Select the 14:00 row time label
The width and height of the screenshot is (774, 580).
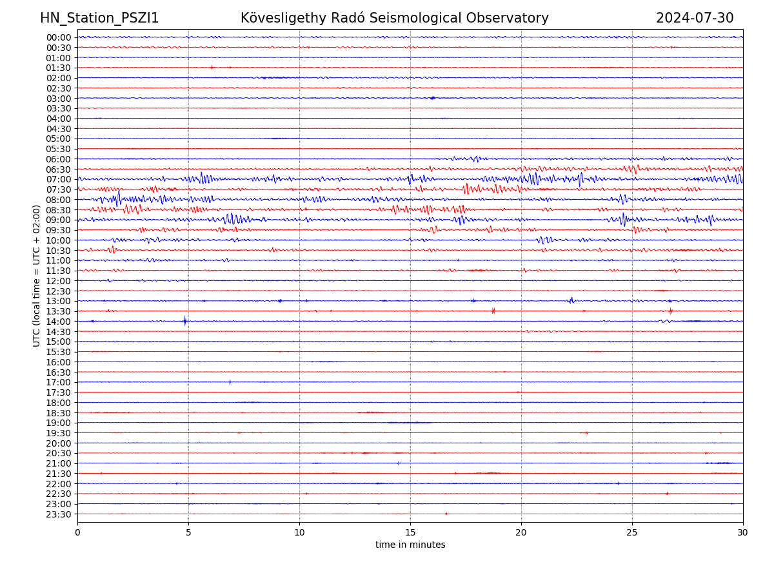59,322
